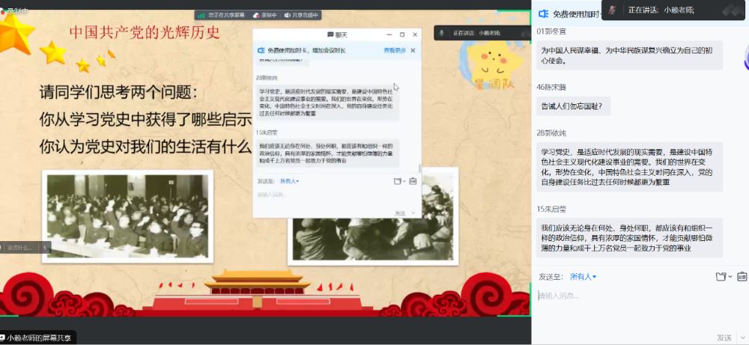Click the muted microphone icon in the top-right speaking bar
Screen dimensions: 749x345
pos(612,10)
